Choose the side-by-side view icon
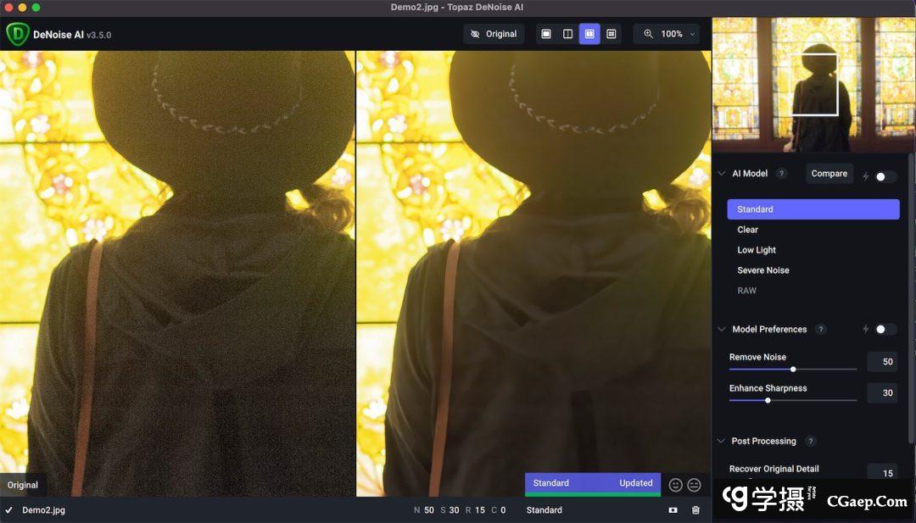The width and height of the screenshot is (916, 523). (x=589, y=34)
